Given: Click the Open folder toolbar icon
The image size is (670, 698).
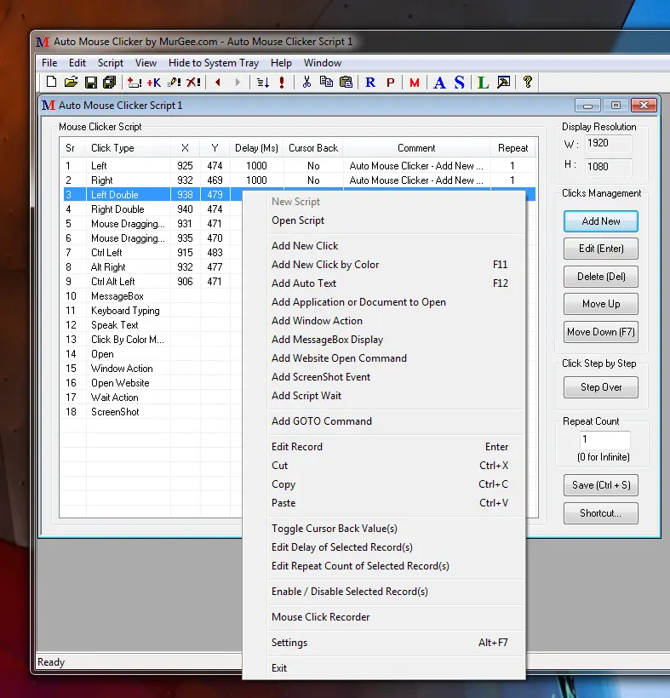Looking at the screenshot, I should point(71,82).
